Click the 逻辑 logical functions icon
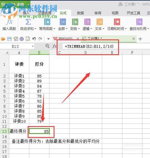 (x=87, y=22)
